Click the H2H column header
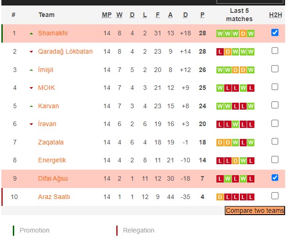The height and width of the screenshot is (238, 286). pyautogui.click(x=275, y=15)
